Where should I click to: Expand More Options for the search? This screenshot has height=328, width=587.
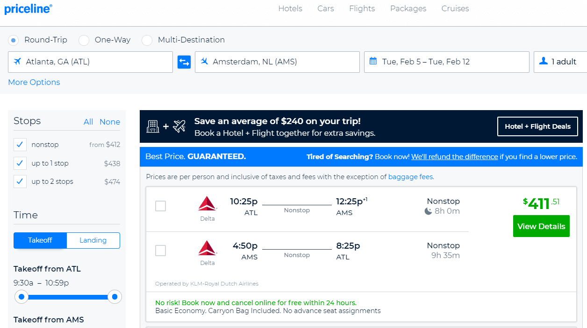[x=34, y=82]
